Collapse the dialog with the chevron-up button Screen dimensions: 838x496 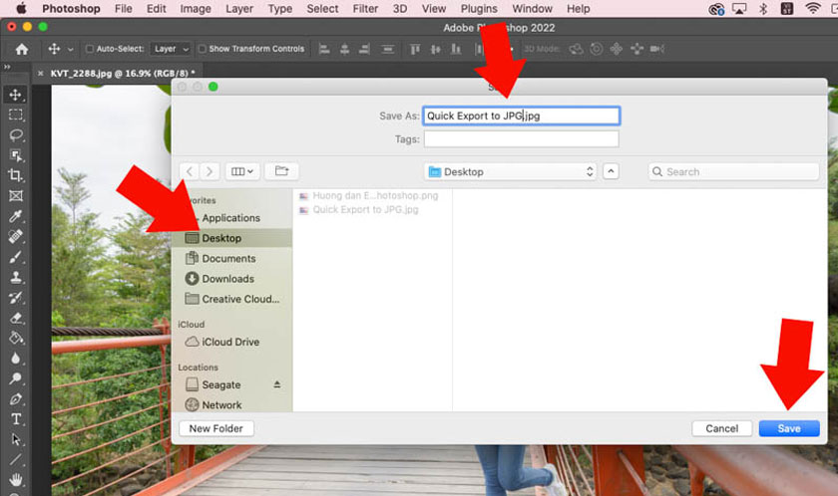[612, 171]
